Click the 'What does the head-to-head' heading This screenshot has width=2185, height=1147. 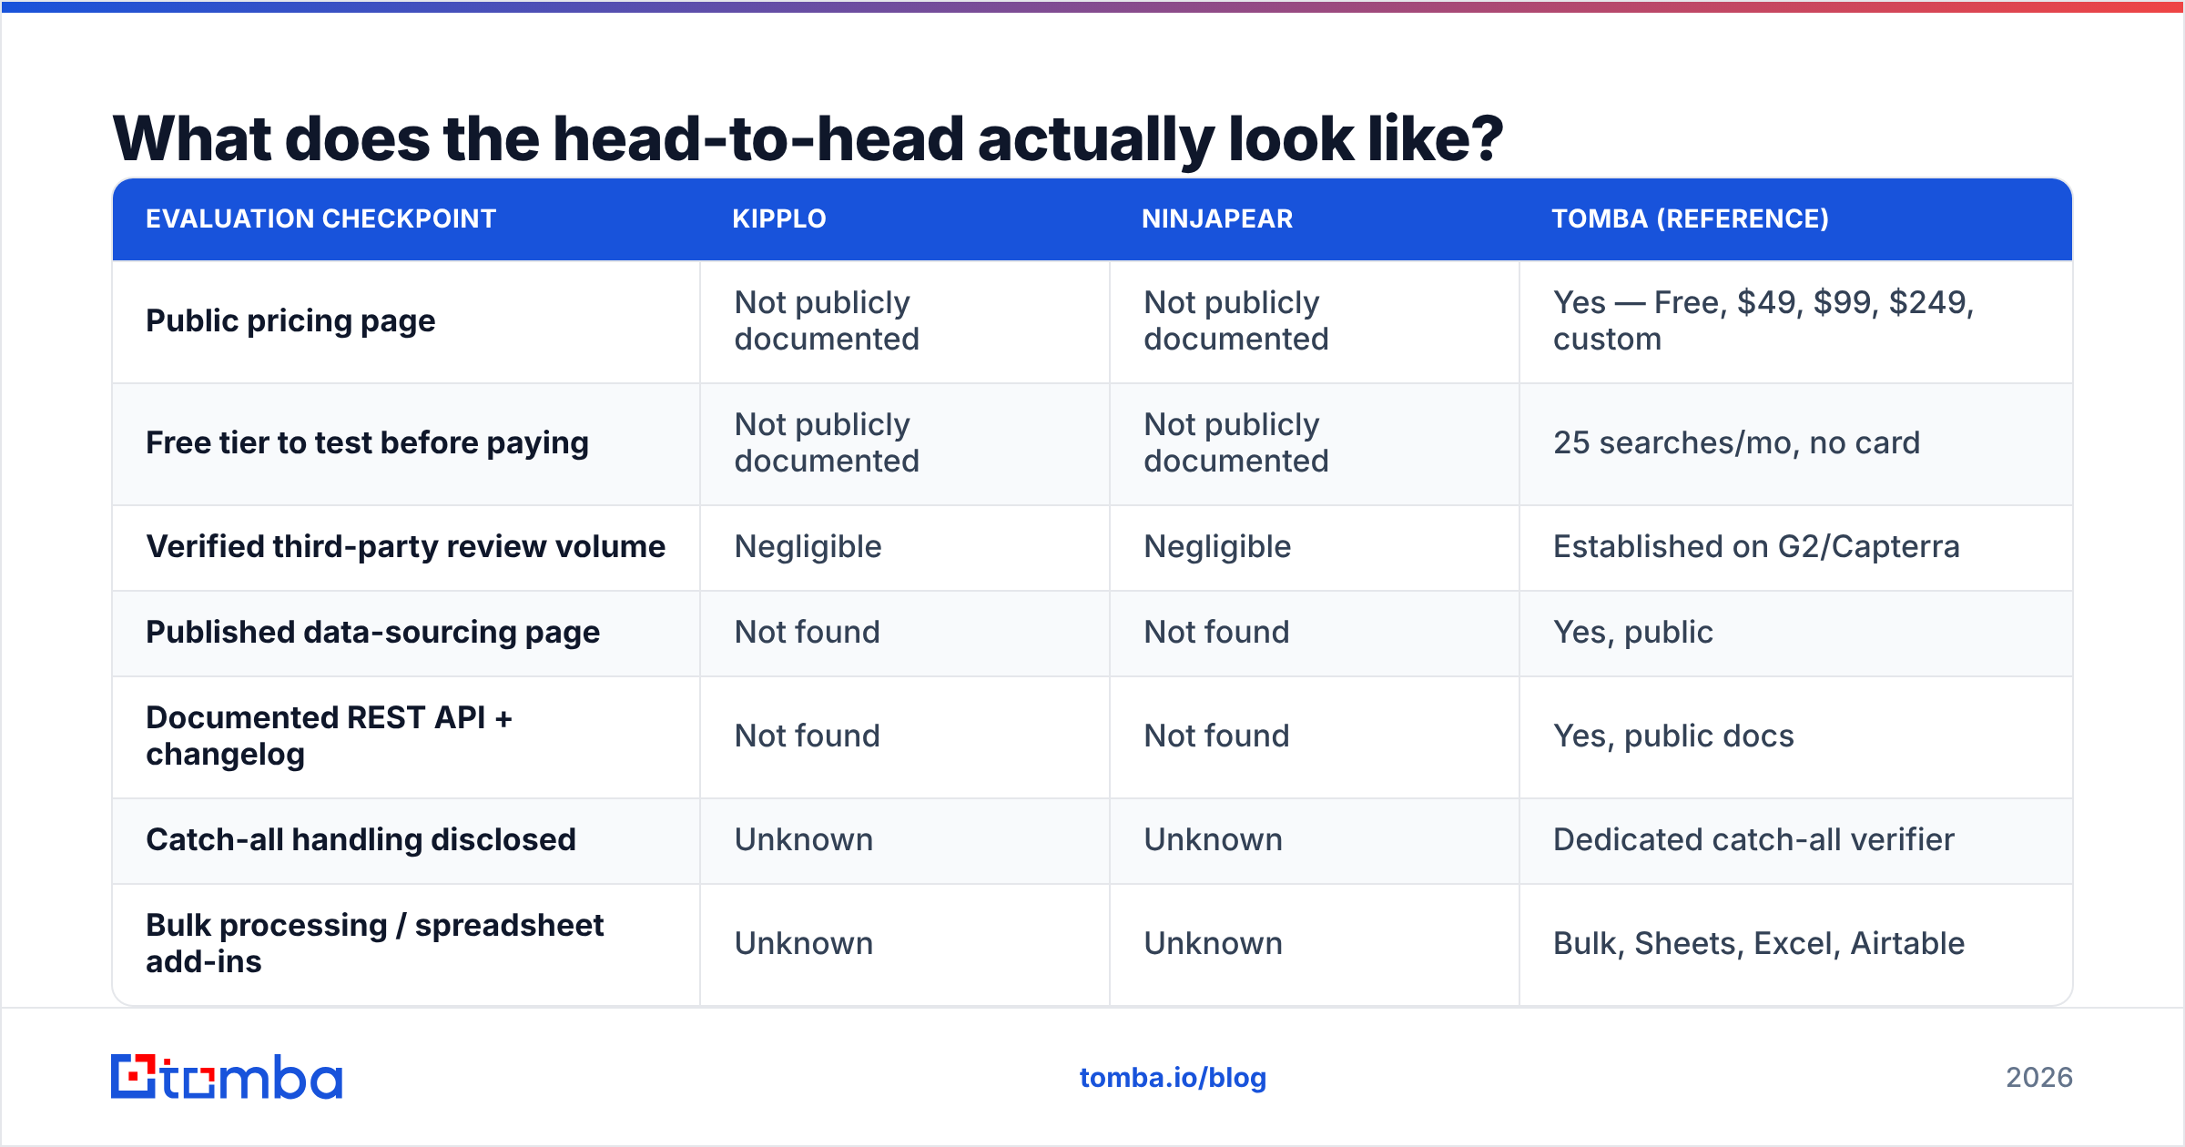point(808,138)
